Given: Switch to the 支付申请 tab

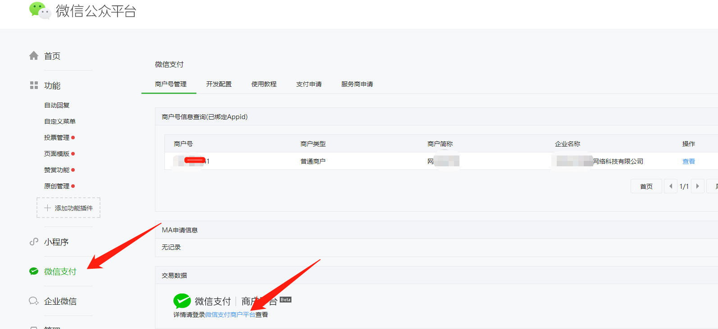Looking at the screenshot, I should click(x=309, y=84).
